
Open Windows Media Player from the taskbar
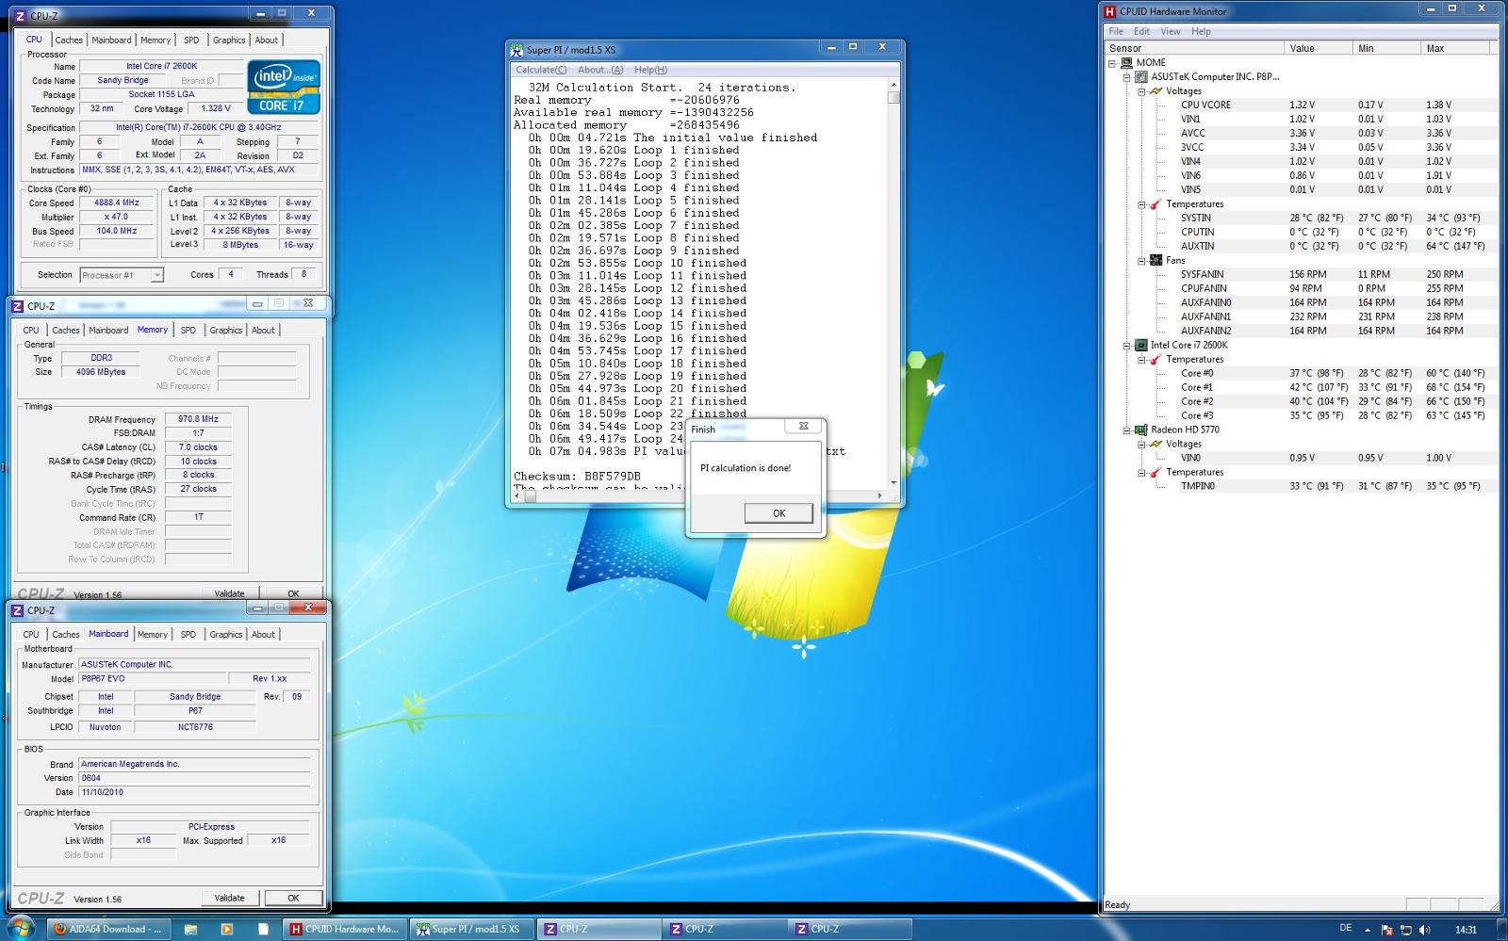226,929
